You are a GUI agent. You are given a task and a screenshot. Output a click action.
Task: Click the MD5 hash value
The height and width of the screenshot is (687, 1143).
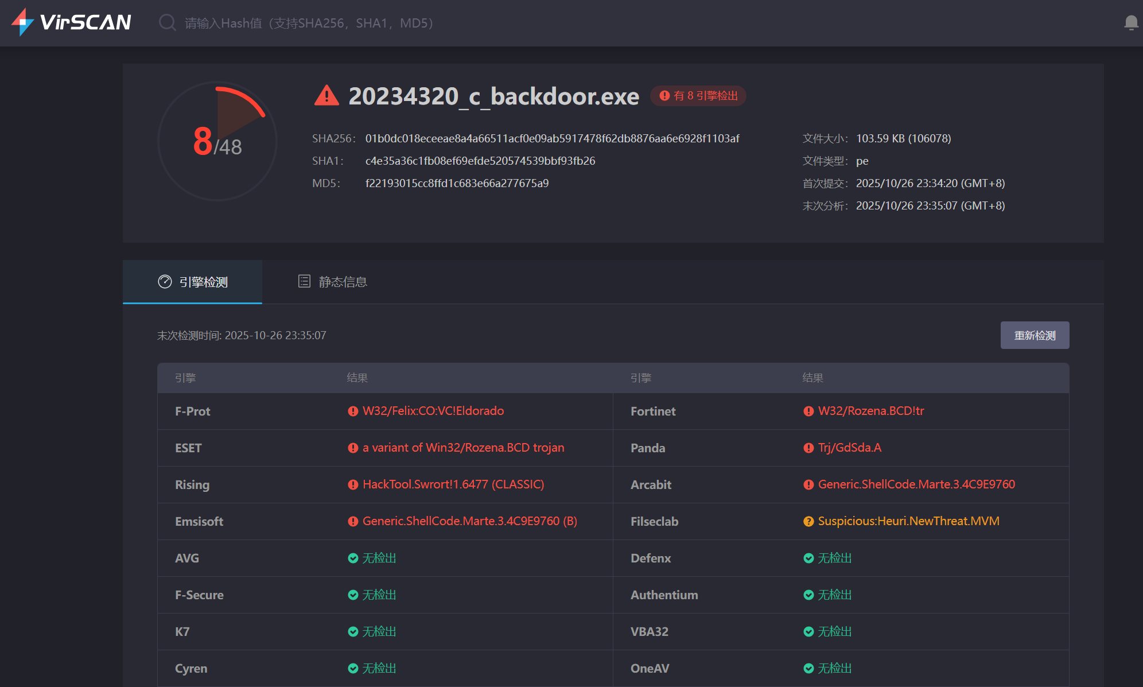point(457,183)
